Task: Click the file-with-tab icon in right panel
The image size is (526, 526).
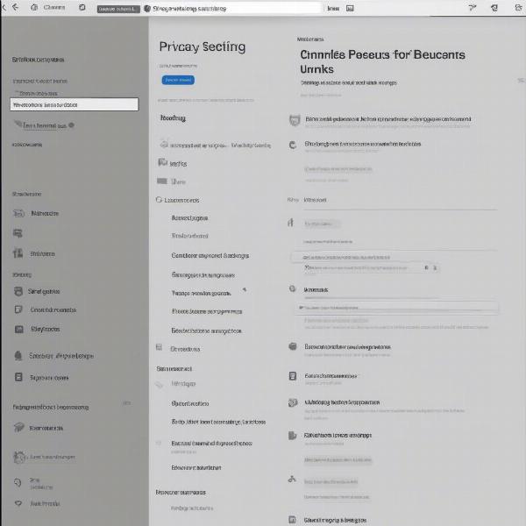Action: [x=293, y=436]
